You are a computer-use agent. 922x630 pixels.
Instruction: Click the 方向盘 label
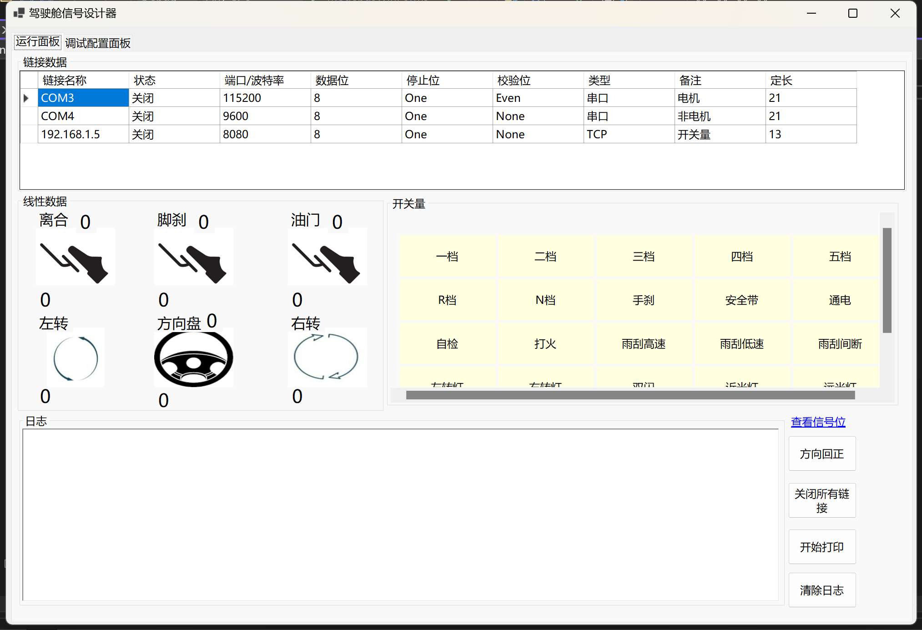coord(179,323)
